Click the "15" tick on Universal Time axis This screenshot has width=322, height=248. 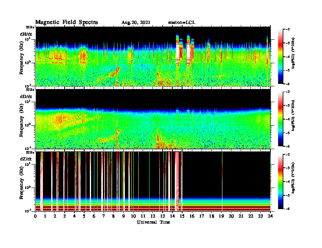pyautogui.click(x=182, y=216)
